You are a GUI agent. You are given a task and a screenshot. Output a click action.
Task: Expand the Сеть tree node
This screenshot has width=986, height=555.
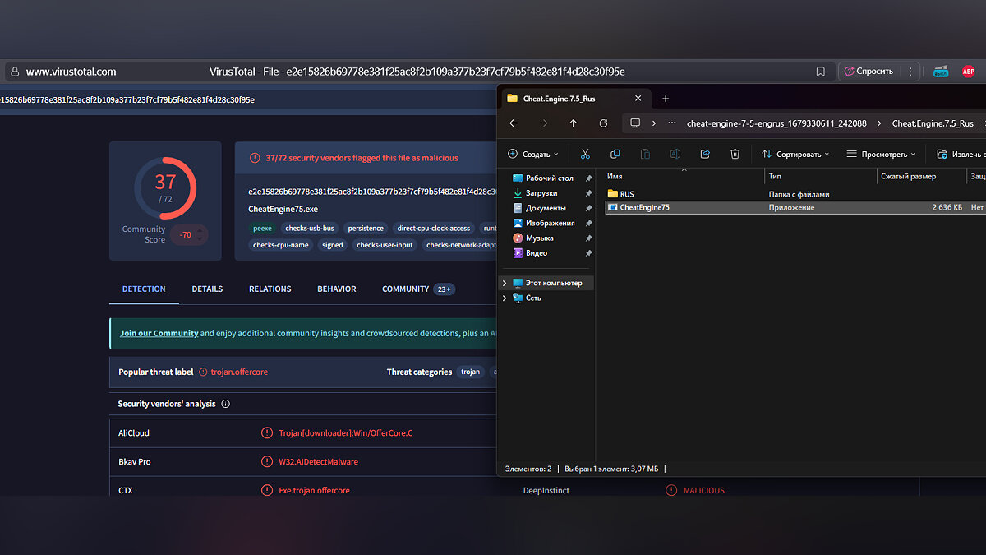pos(505,298)
